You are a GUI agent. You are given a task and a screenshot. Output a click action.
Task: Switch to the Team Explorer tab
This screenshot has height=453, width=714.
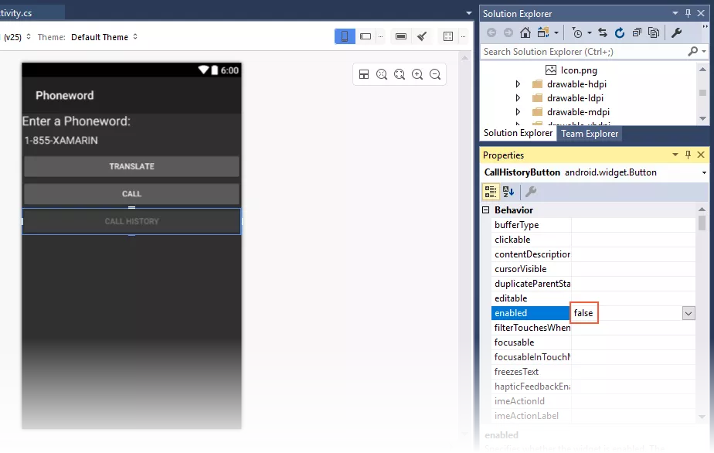tap(590, 134)
